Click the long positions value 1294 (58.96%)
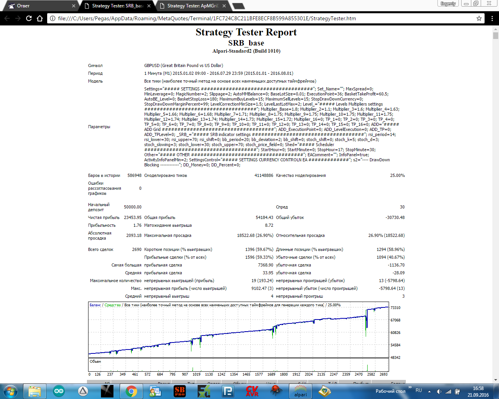Image resolution: width=499 pixels, height=399 pixels. pos(391,250)
